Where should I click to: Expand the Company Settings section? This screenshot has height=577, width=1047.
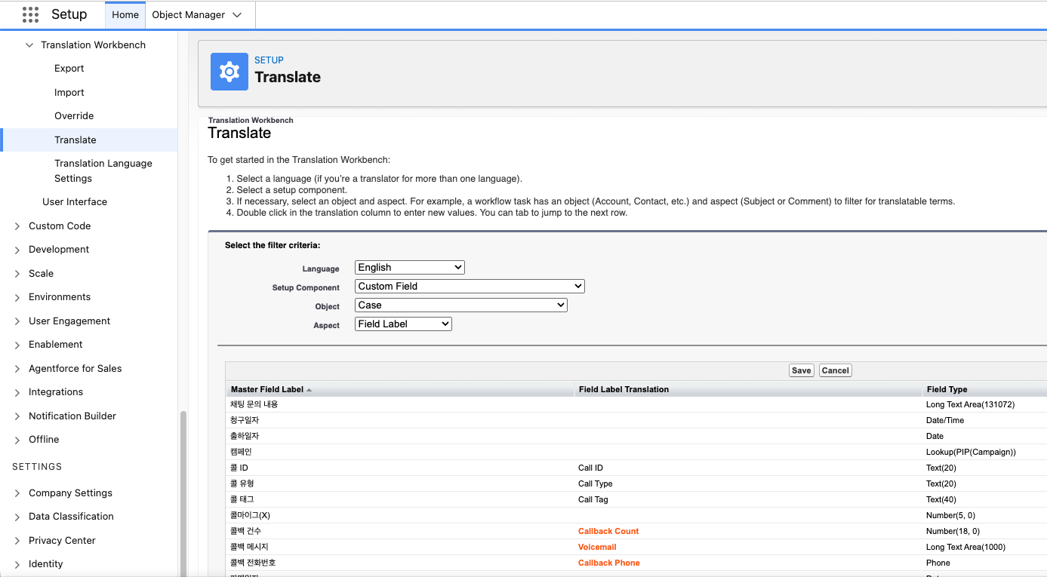click(17, 493)
